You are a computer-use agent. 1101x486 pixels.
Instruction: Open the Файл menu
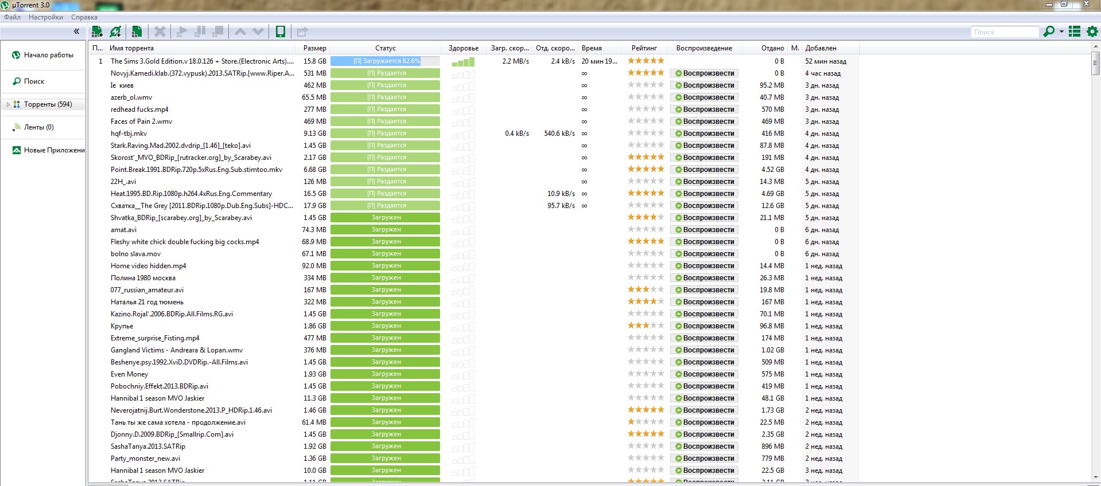(x=12, y=17)
